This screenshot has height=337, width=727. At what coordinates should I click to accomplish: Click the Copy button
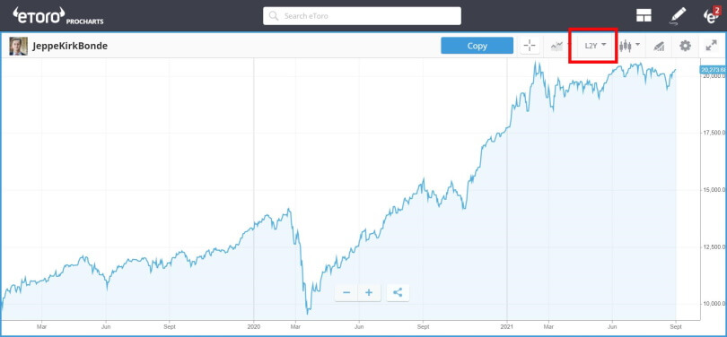(477, 46)
